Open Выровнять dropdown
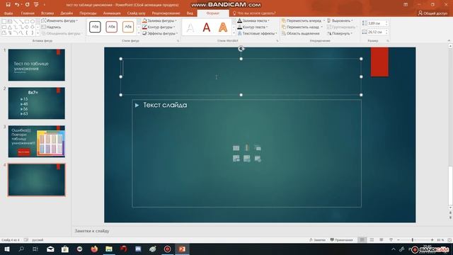The image size is (453, 255). click(340, 21)
